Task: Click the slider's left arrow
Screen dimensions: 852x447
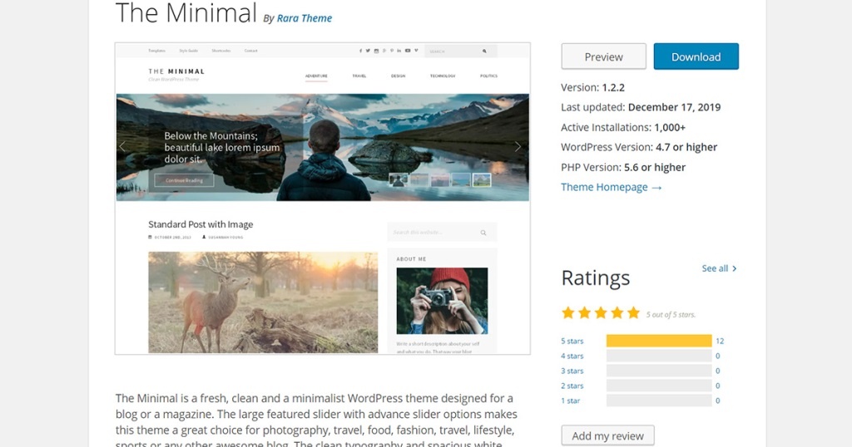Action: 123,147
